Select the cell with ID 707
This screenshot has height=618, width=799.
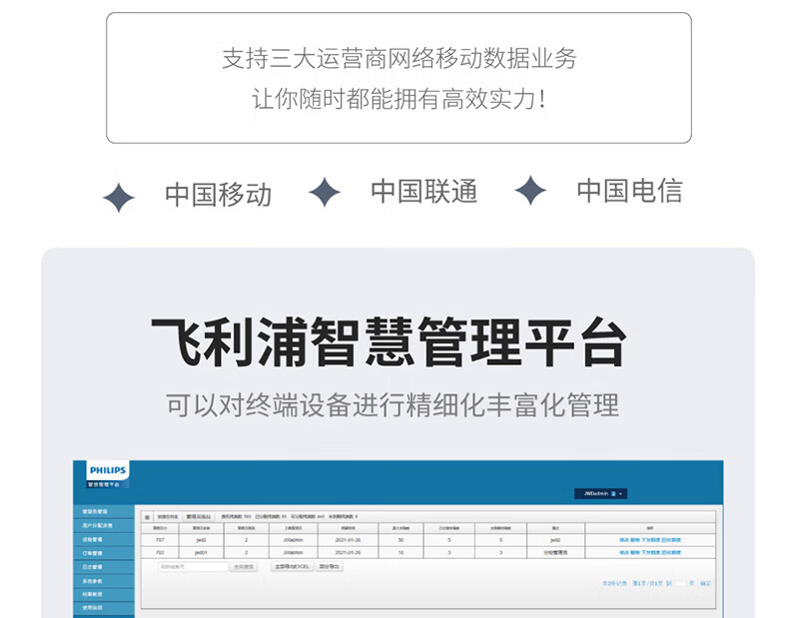click(x=160, y=539)
